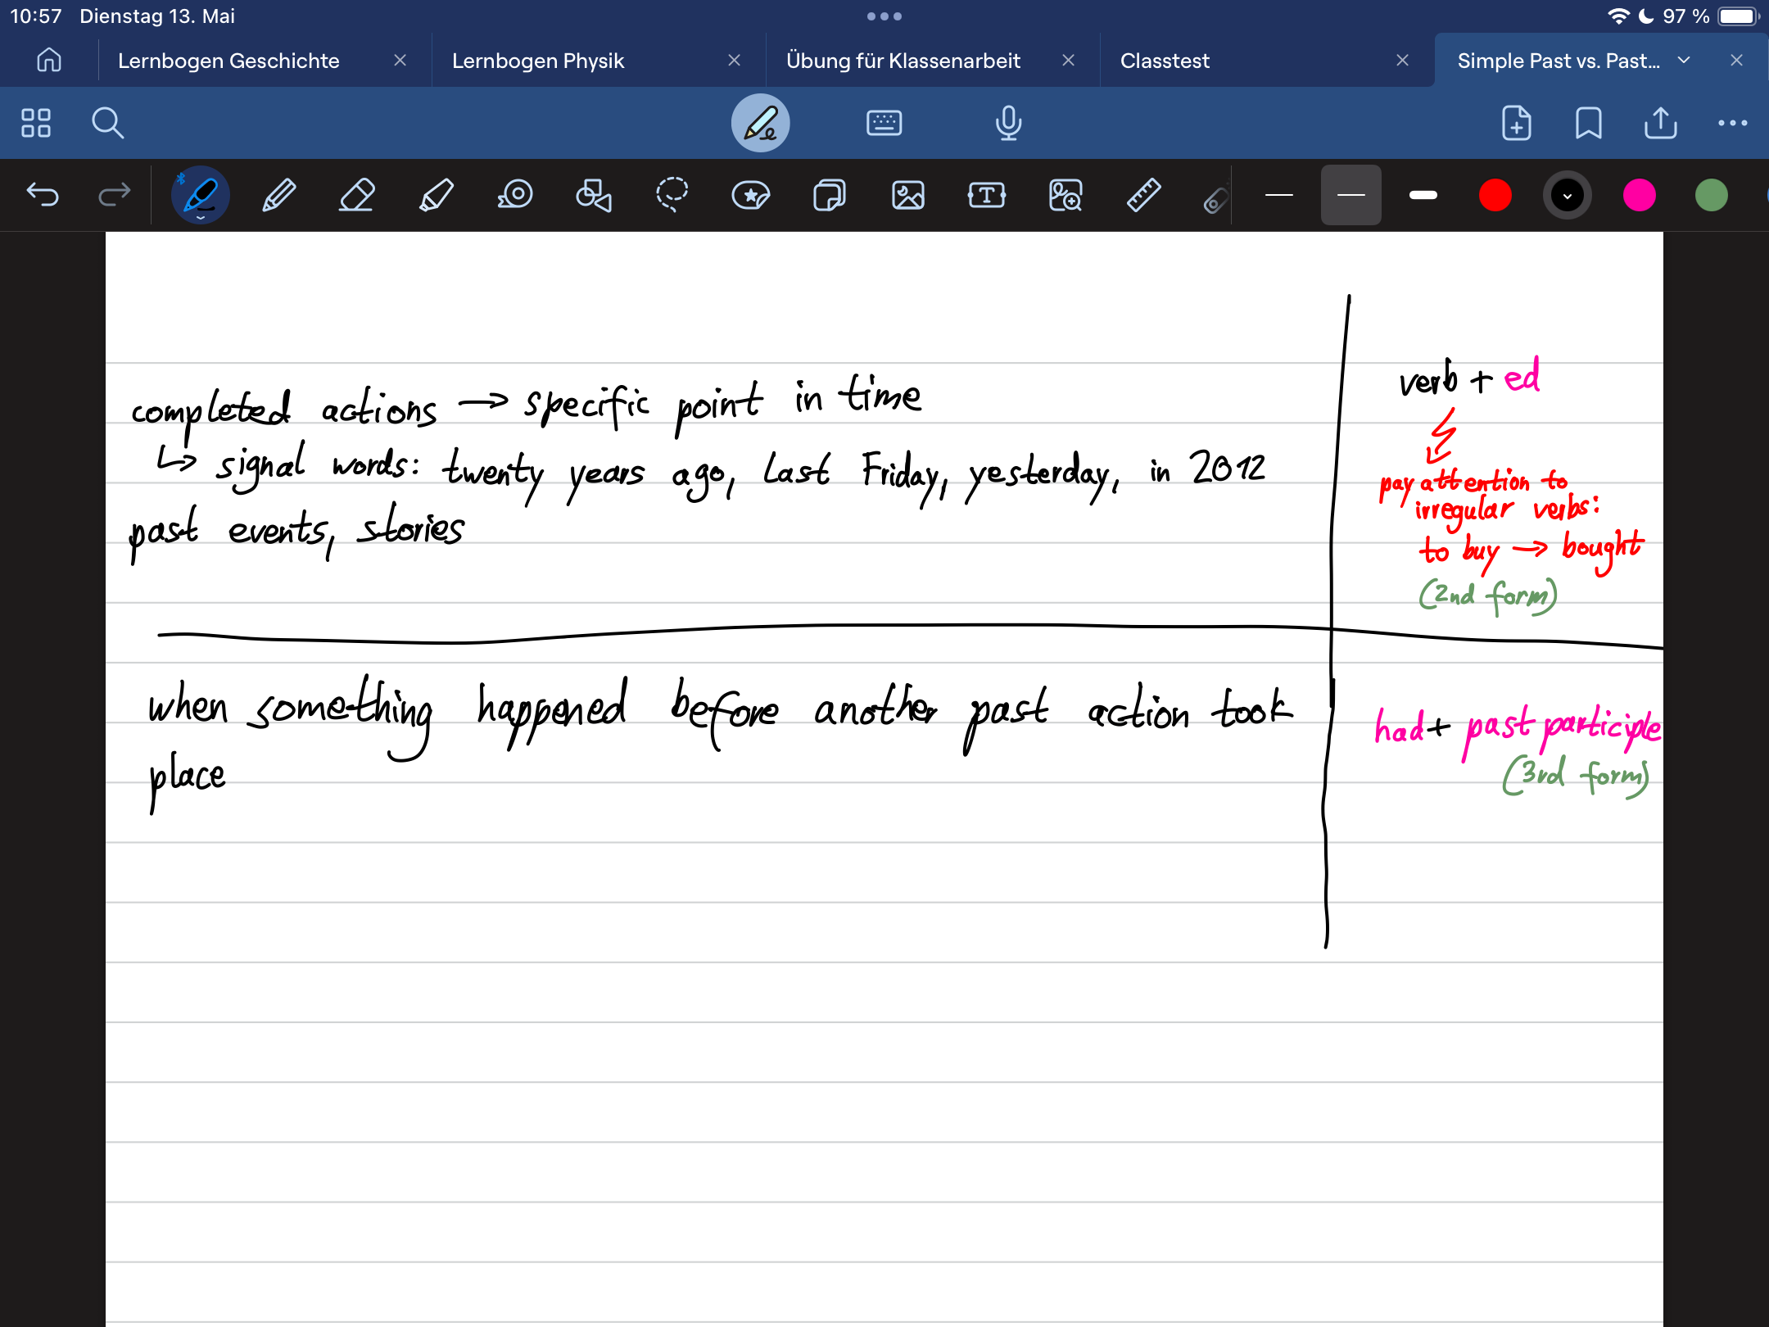Activate the ruler tool
1769x1327 pixels.
[1143, 196]
